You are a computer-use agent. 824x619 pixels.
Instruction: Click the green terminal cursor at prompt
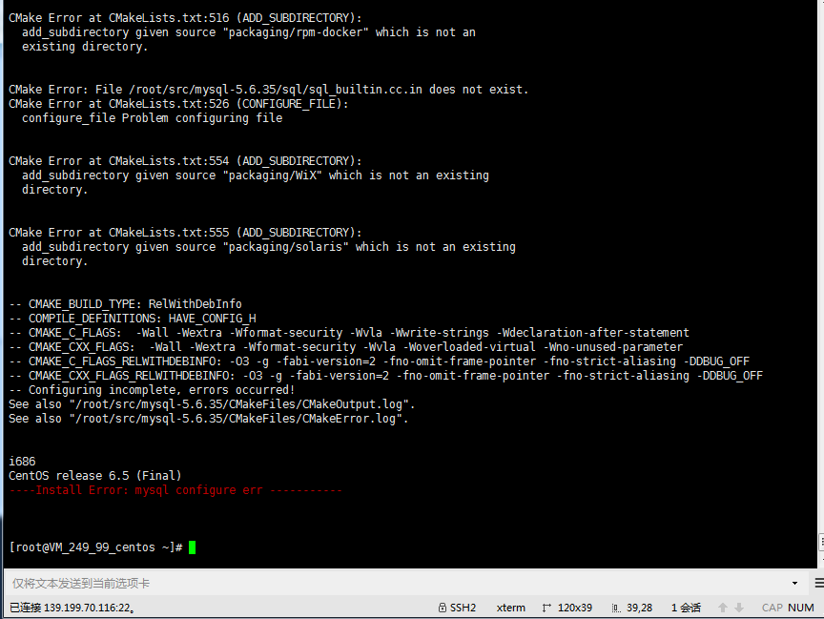pyautogui.click(x=193, y=547)
